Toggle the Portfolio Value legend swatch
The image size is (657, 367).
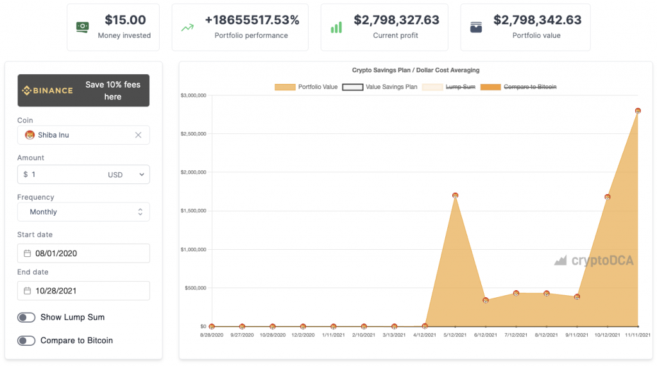point(285,87)
